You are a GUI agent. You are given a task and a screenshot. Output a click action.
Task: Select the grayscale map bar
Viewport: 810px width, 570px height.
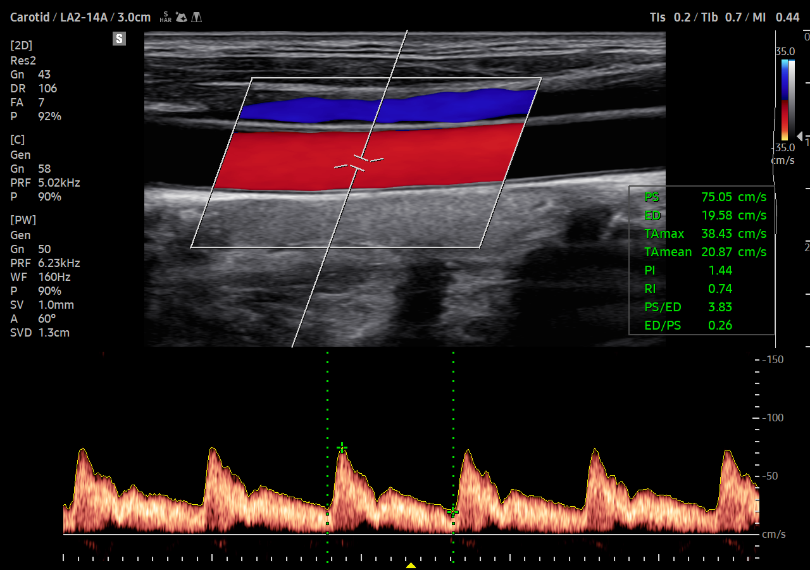click(792, 99)
